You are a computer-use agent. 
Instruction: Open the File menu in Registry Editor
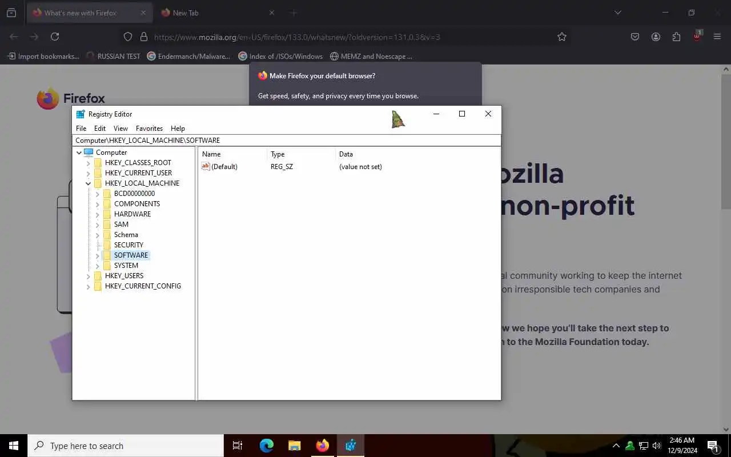(x=81, y=129)
